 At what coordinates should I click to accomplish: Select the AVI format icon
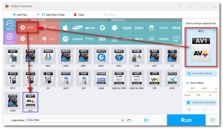[13, 56]
